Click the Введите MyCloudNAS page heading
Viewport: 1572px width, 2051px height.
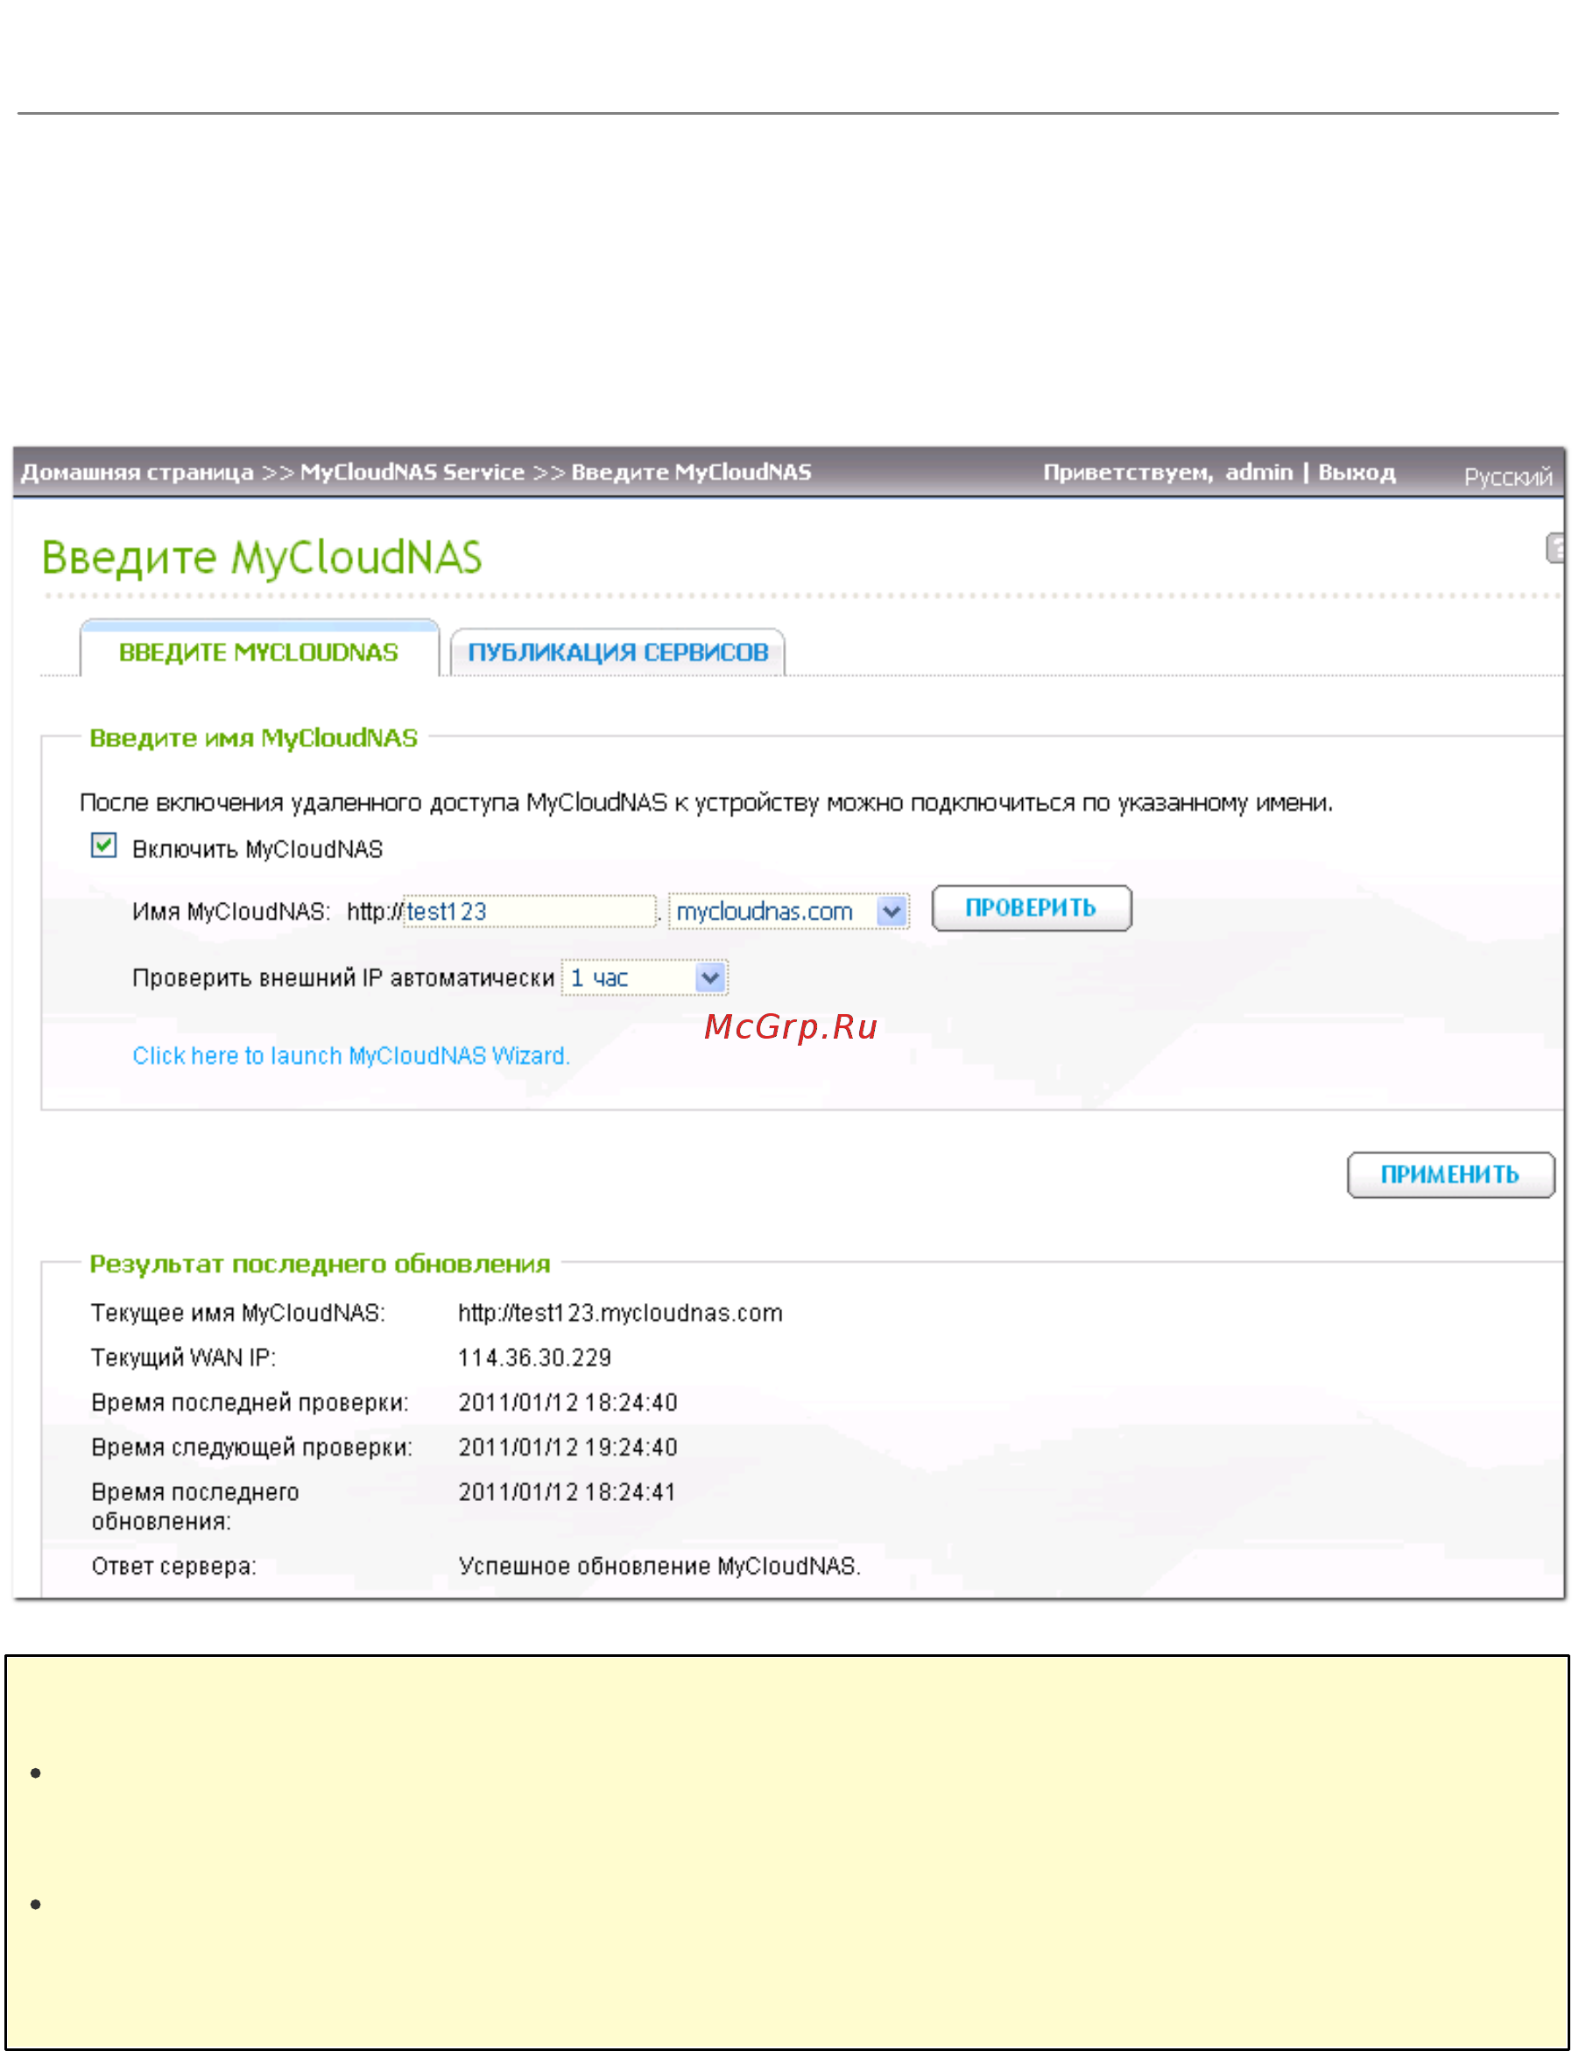tap(262, 559)
